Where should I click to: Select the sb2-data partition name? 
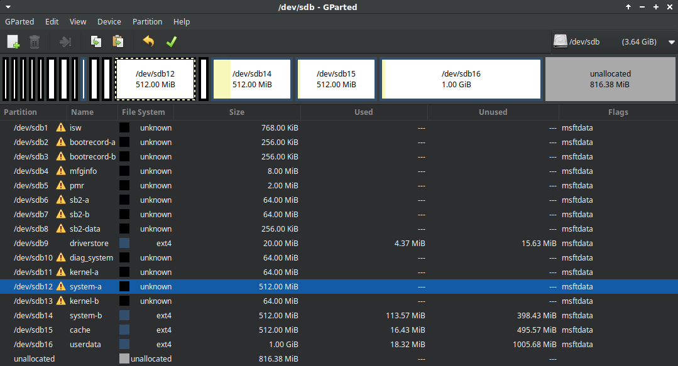click(x=85, y=229)
